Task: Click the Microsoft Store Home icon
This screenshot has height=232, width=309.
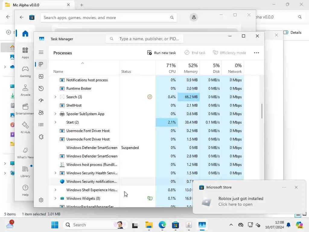Action: pyautogui.click(x=25, y=34)
